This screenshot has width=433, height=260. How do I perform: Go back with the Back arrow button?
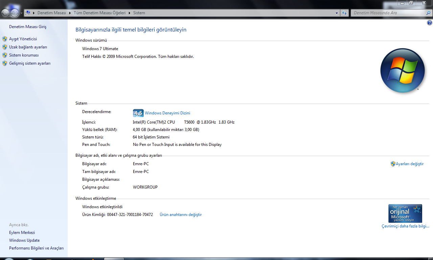click(5, 13)
